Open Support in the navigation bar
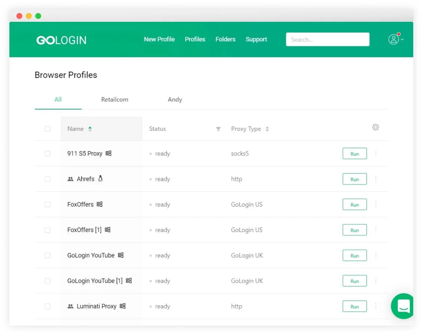The width and height of the screenshot is (423, 335). [256, 39]
